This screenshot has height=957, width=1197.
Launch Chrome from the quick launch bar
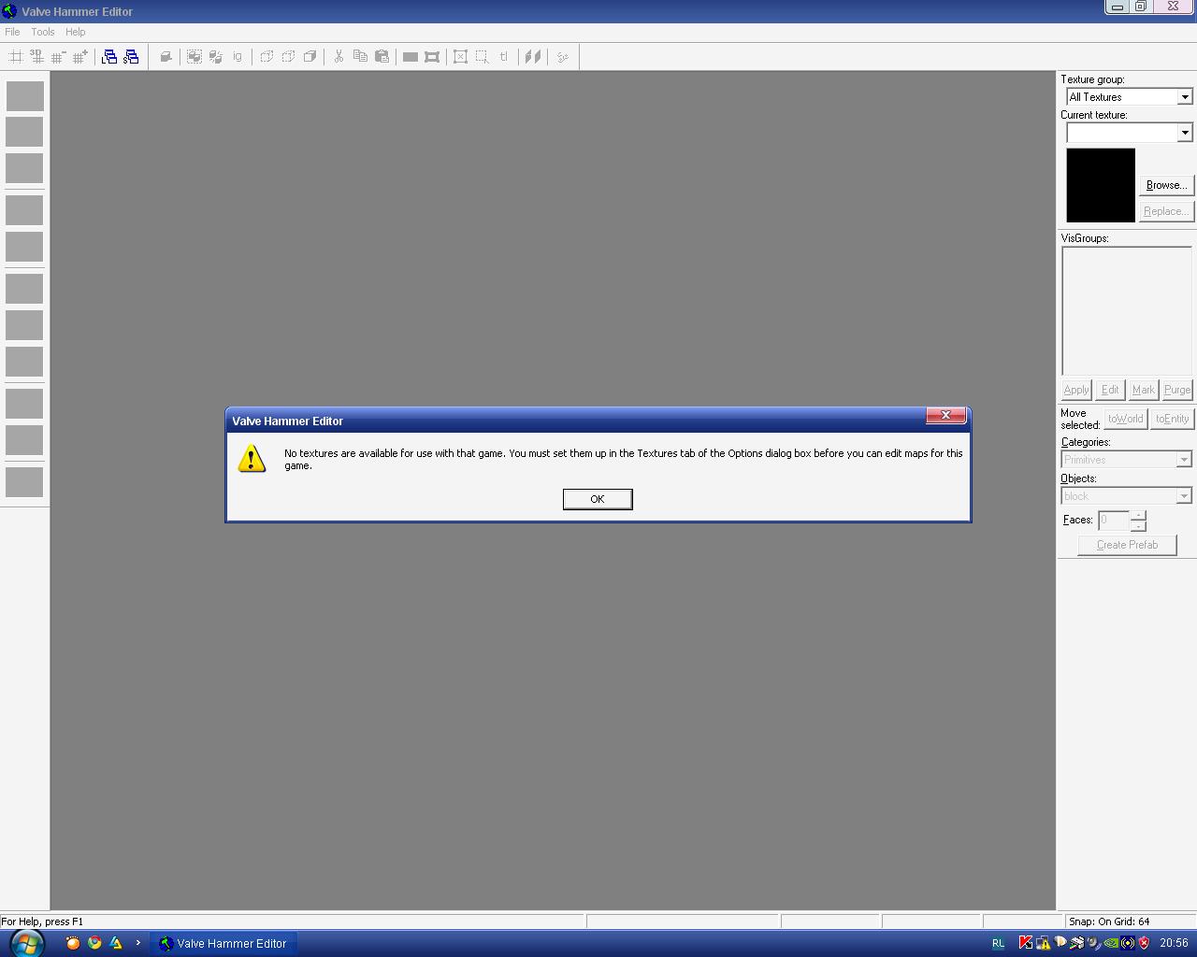coord(94,943)
